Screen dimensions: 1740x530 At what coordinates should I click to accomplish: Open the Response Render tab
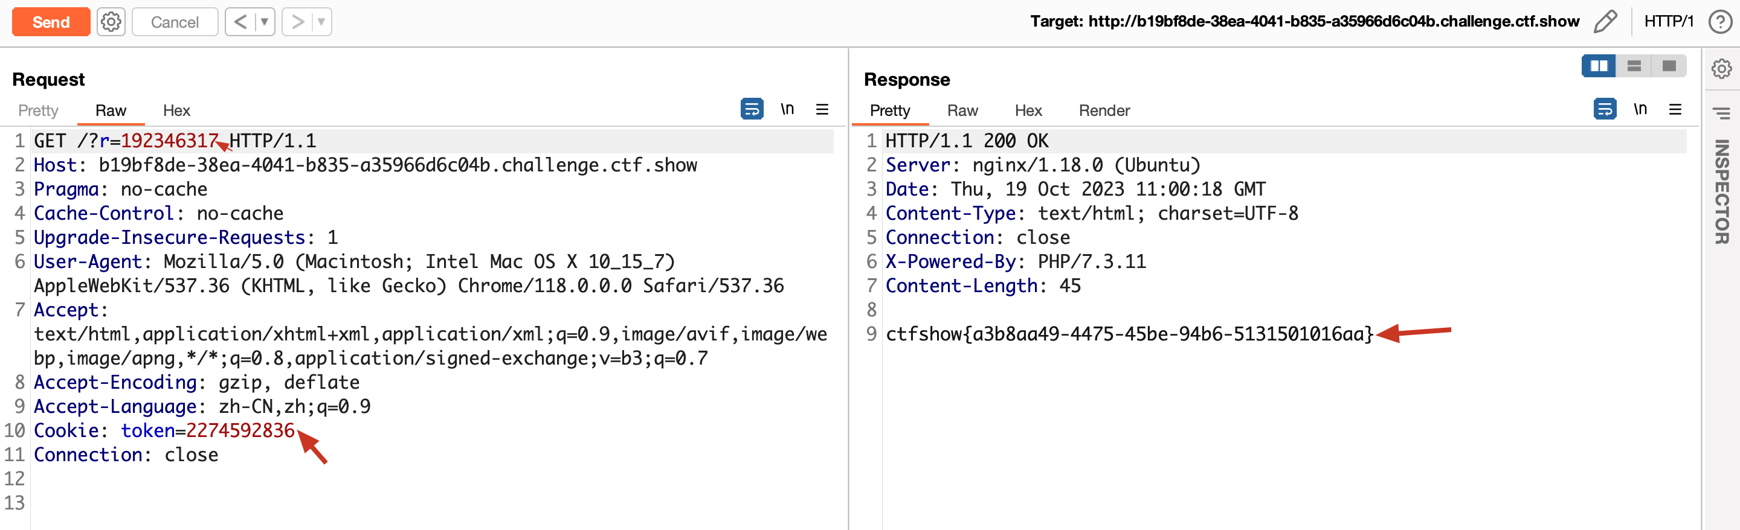coord(1104,110)
